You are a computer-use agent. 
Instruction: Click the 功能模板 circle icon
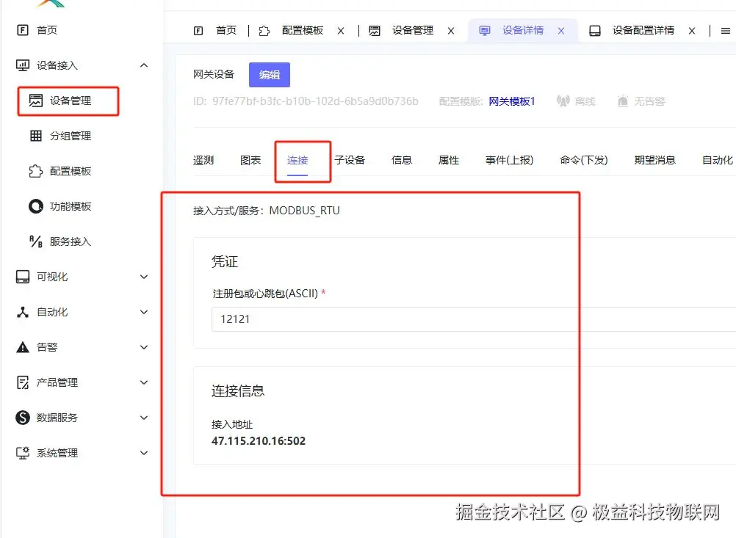(x=36, y=206)
